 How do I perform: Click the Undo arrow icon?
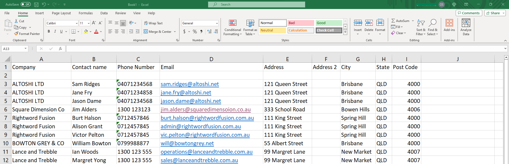pyautogui.click(x=44, y=4)
